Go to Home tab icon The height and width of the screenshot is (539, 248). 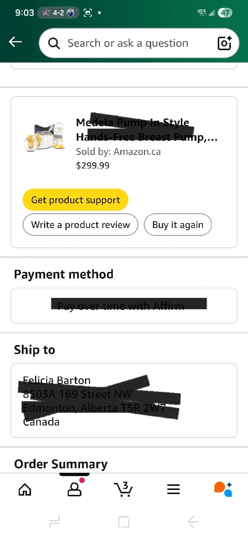[25, 489]
